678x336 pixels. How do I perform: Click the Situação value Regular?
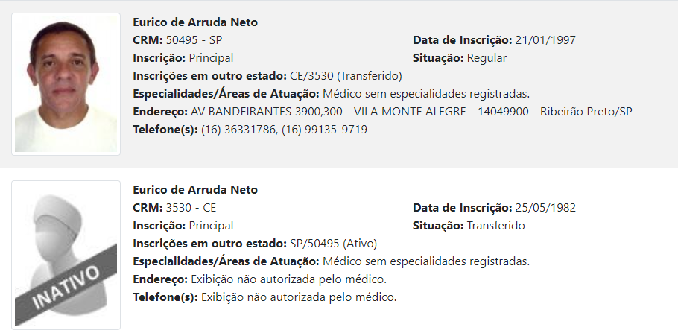click(487, 58)
